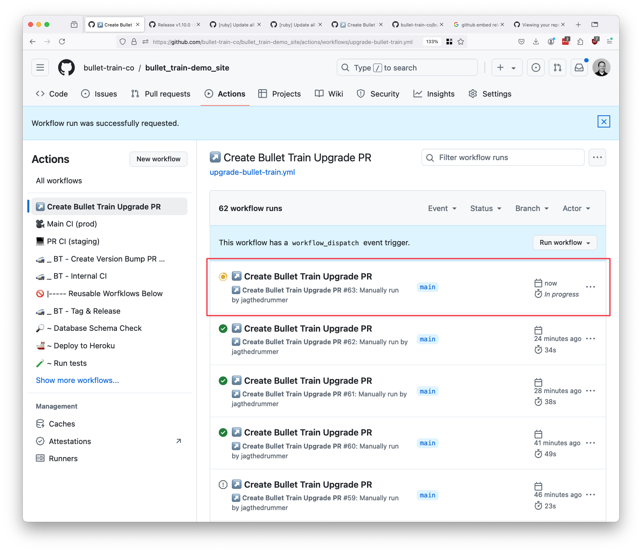
Task: Reload the page with the browser refresh icon
Action: pyautogui.click(x=62, y=42)
